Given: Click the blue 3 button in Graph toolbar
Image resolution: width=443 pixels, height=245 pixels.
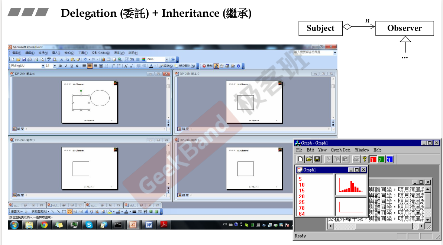Looking at the screenshot, I should tap(389, 160).
